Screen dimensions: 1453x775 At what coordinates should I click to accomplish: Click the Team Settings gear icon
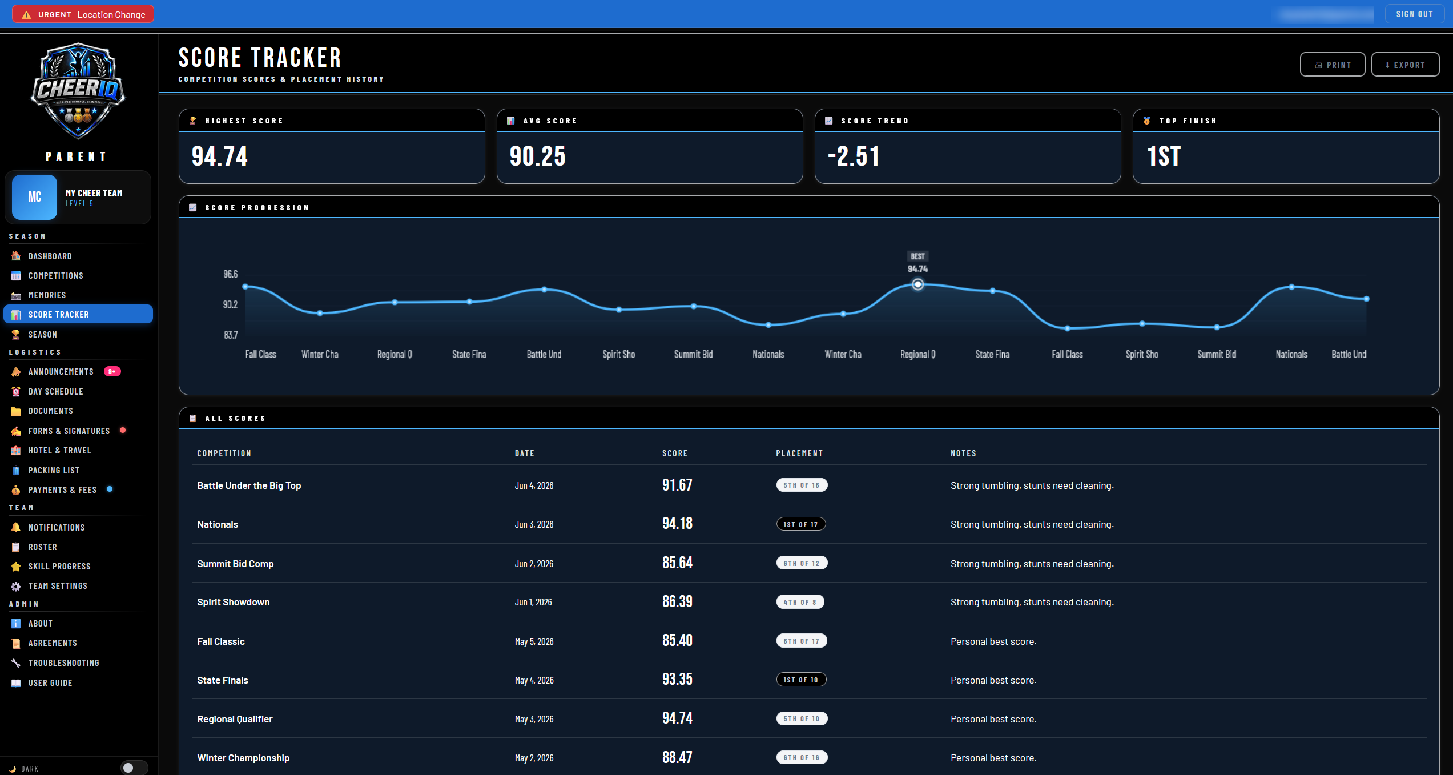pos(16,586)
